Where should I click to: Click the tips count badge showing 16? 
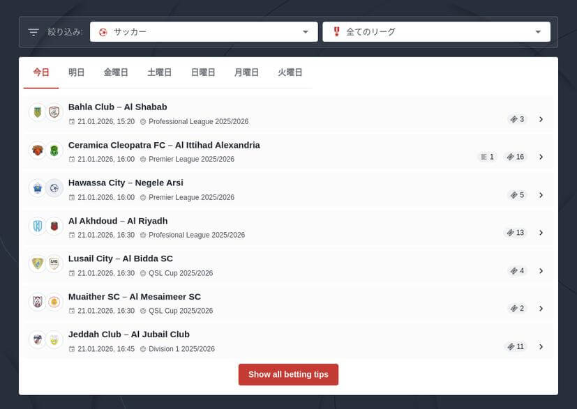click(516, 157)
